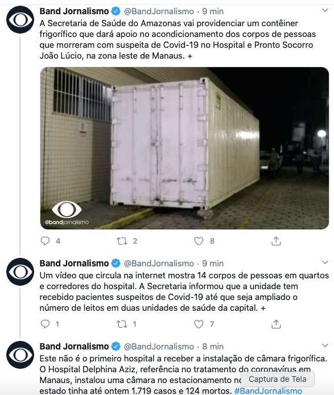Open first tweet's 9 min timestamp
Image resolution: width=334 pixels, height=395 pixels.
(213, 11)
